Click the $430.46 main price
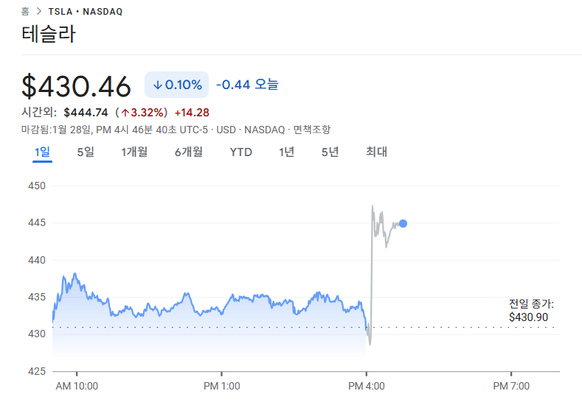 coord(76,86)
